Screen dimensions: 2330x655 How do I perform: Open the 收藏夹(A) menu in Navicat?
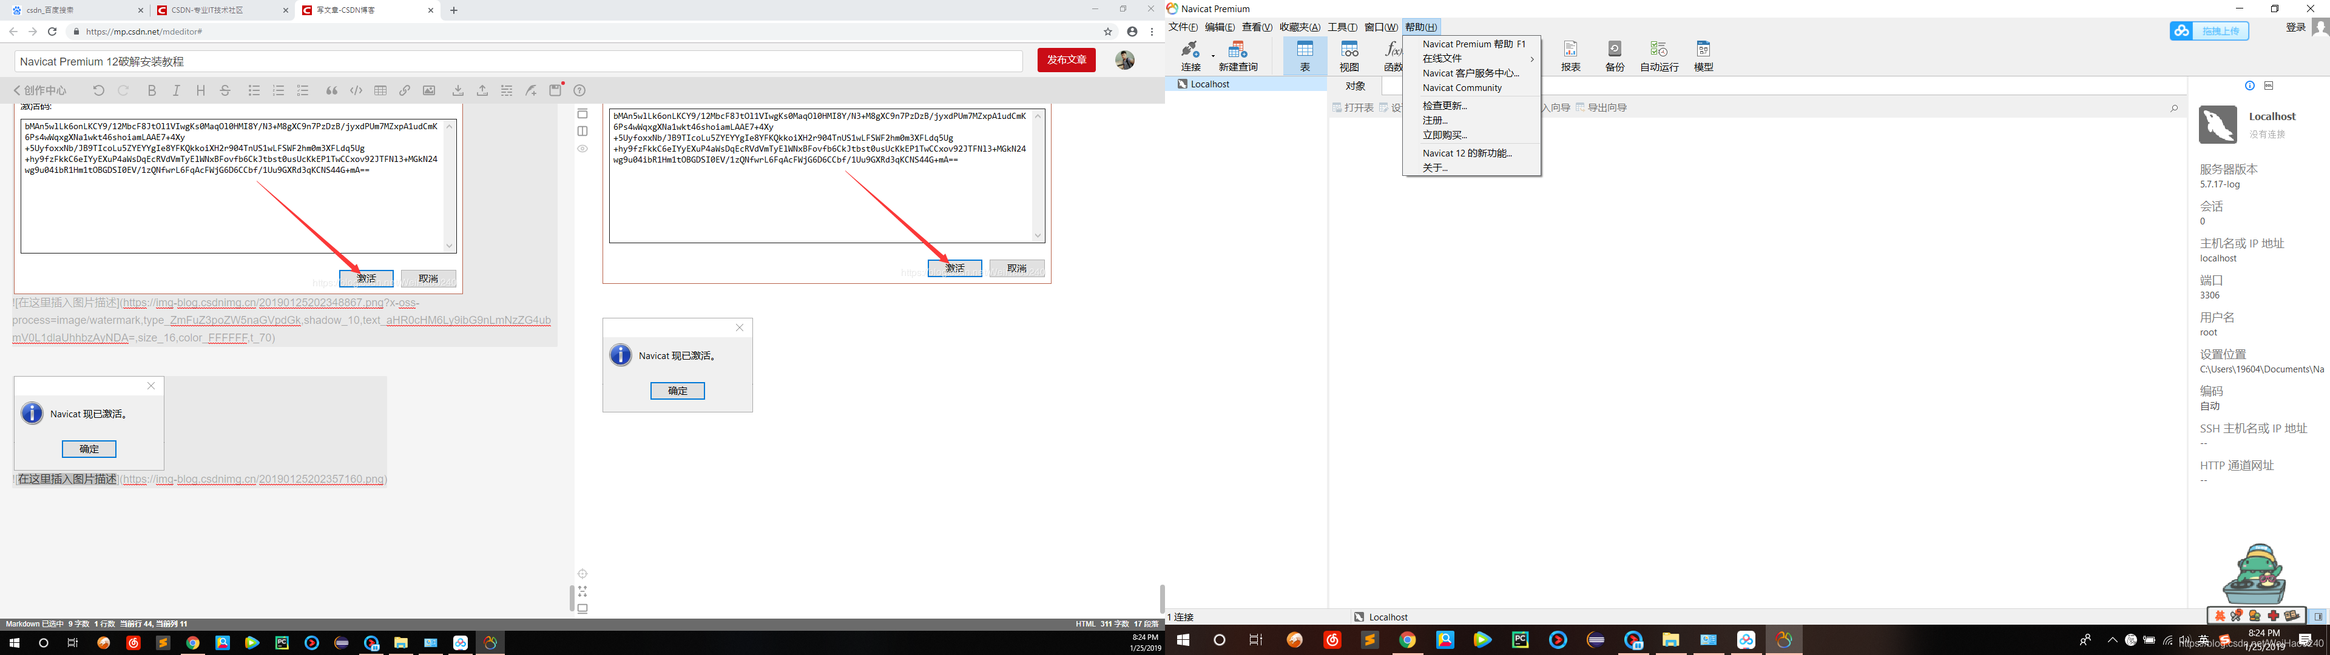[1299, 27]
